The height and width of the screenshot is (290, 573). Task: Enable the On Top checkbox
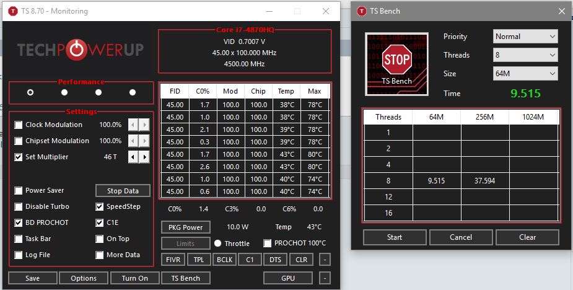pos(99,239)
